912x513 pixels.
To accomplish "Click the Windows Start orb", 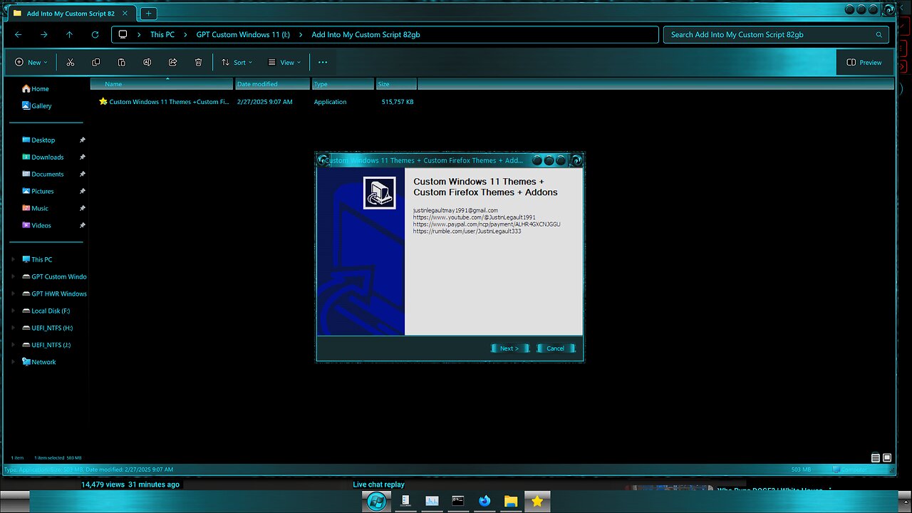I will (378, 502).
